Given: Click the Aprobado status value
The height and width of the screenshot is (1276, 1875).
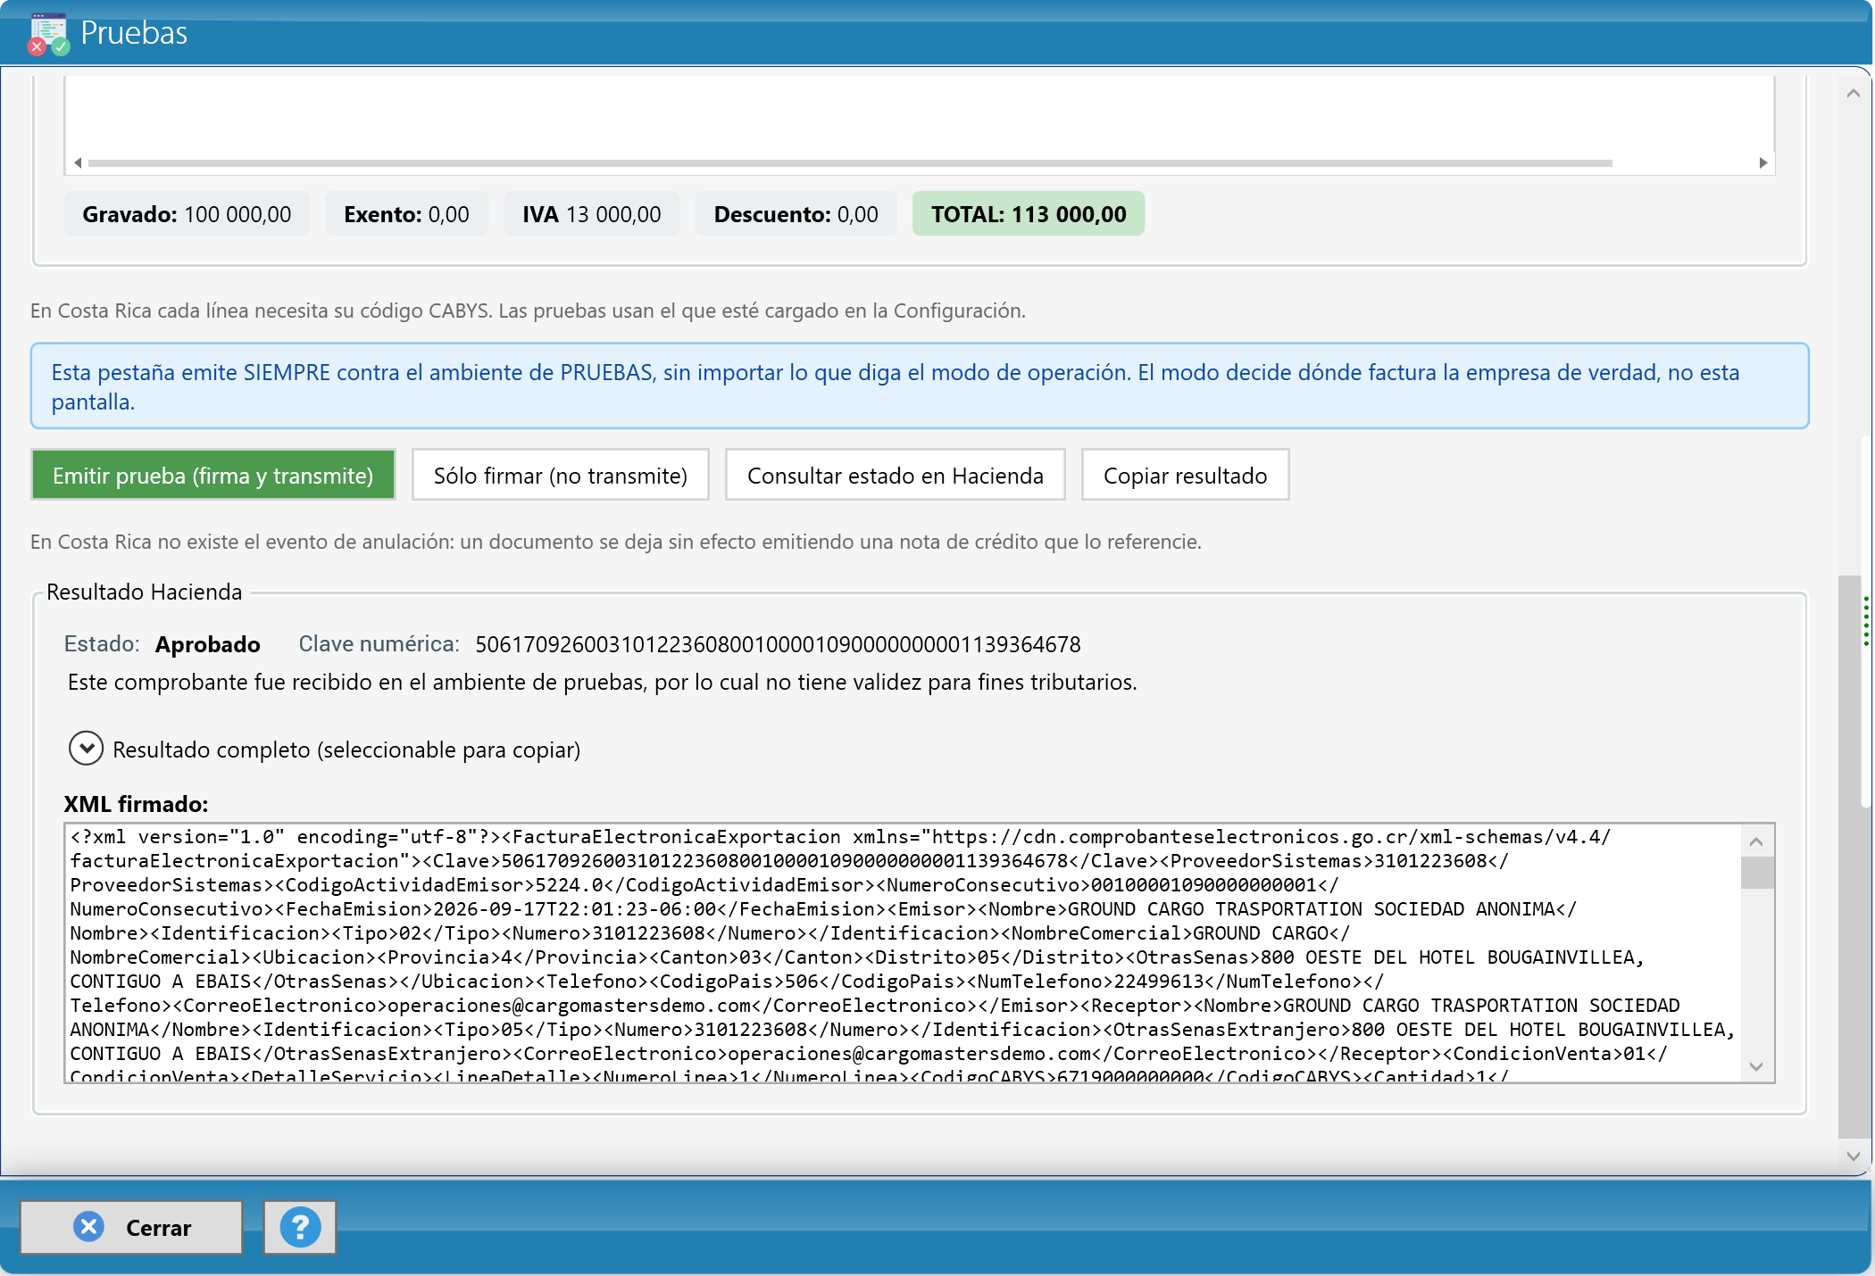Looking at the screenshot, I should point(207,644).
